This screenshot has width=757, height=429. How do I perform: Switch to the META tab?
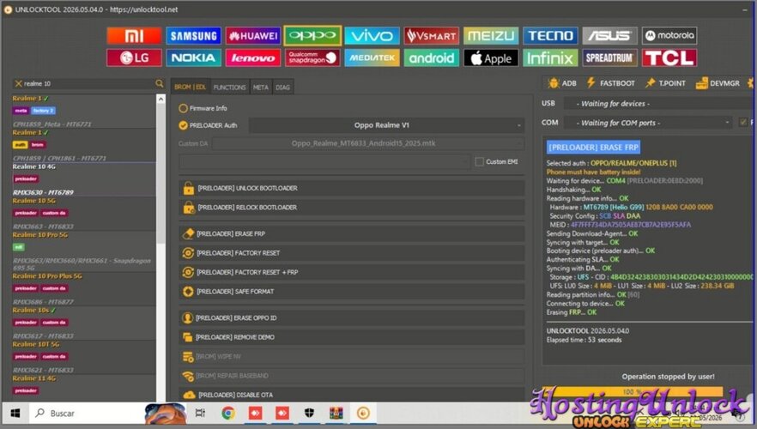pos(261,87)
